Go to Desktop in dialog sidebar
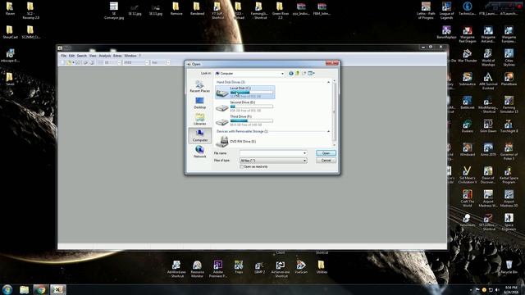Screen dimensions: 525x295 [199, 102]
